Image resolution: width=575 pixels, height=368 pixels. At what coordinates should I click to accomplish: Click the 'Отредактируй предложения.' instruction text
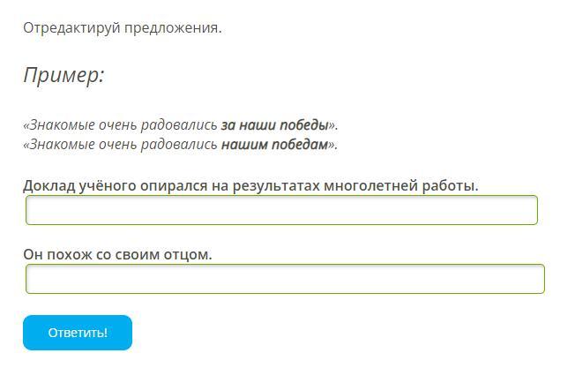click(x=122, y=27)
